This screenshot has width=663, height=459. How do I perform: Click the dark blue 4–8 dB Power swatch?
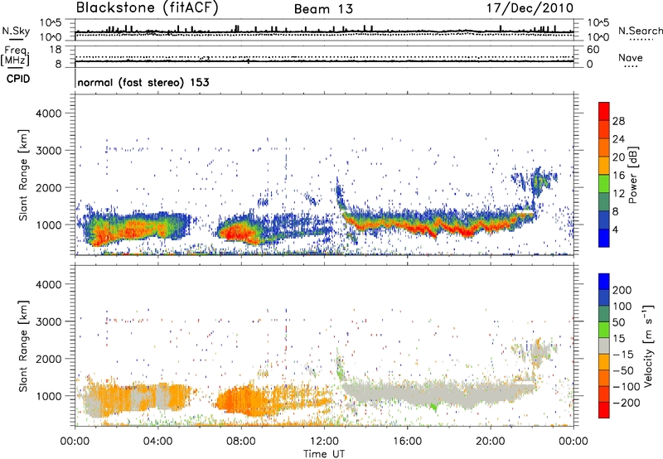point(604,220)
